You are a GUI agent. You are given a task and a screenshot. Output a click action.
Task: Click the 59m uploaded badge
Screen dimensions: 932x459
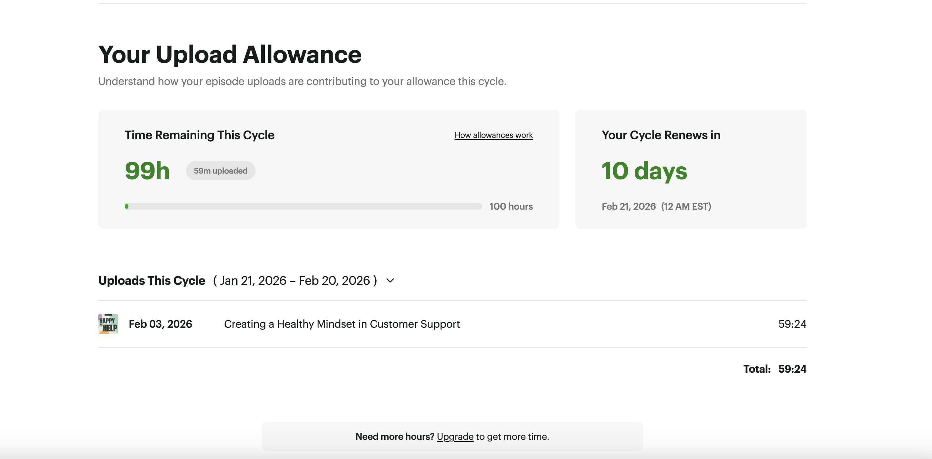click(220, 171)
